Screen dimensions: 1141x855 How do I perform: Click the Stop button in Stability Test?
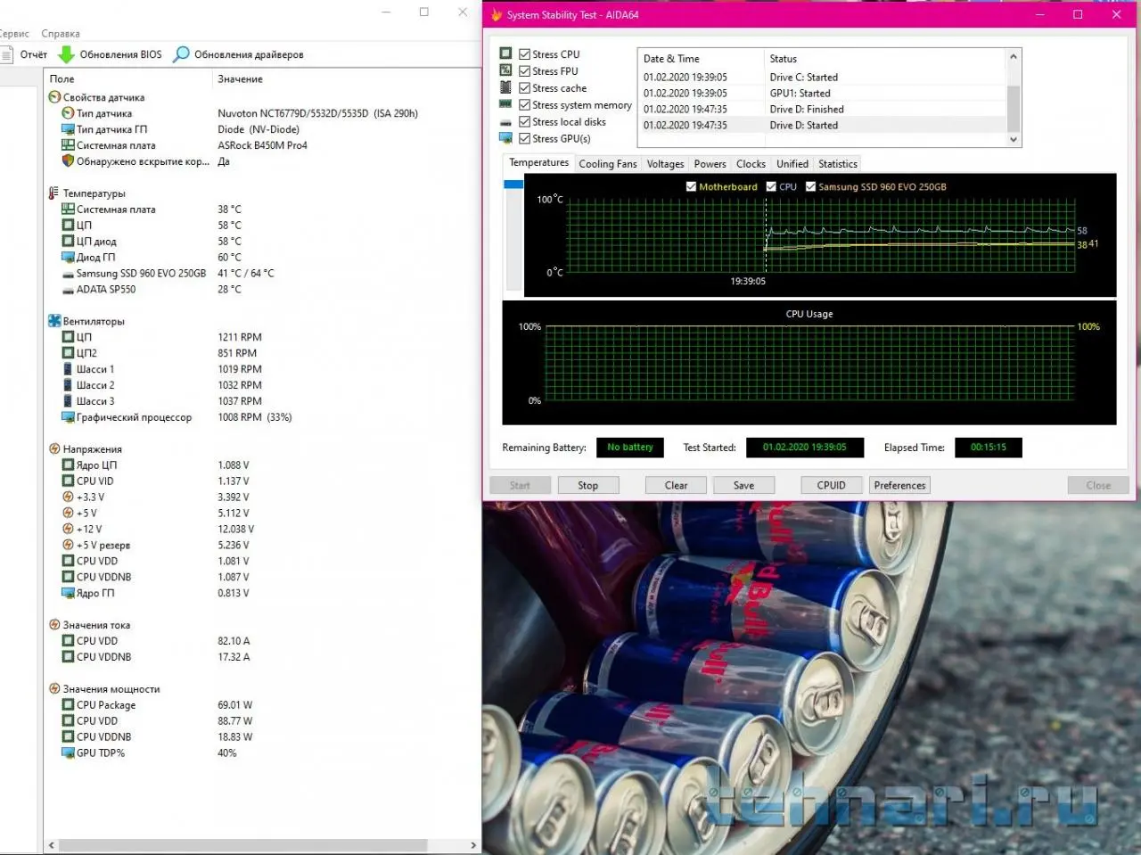point(587,486)
